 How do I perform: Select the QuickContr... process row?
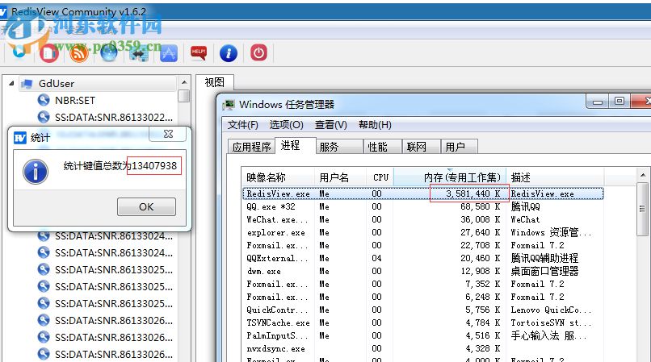tap(422, 310)
